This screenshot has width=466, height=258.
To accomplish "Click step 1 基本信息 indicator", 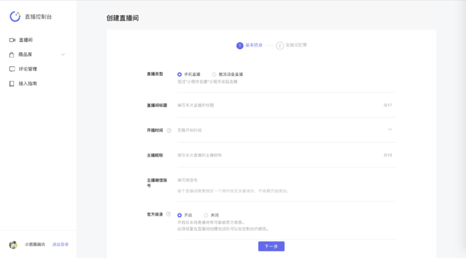I will tap(250, 45).
